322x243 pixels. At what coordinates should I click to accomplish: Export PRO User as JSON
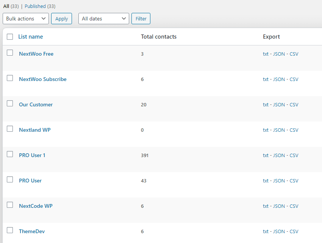click(279, 181)
